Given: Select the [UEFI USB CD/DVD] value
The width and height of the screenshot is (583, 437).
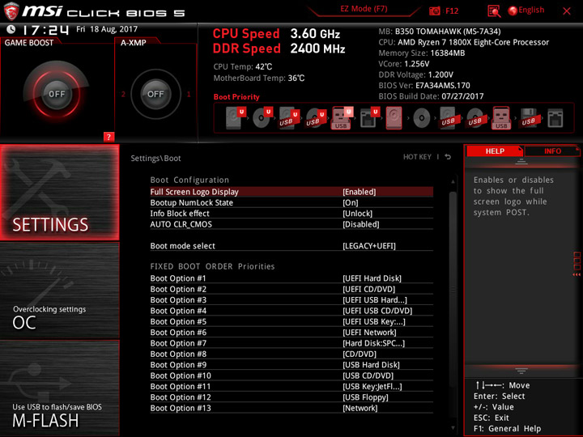Looking at the screenshot, I should 377,311.
